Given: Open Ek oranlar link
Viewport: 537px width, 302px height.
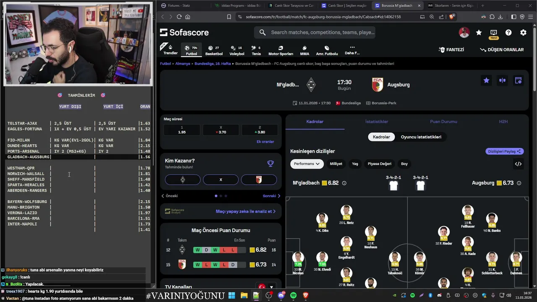Looking at the screenshot, I should coord(265,142).
